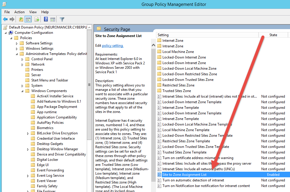Open the View menu
Screen dimensions: 290x192
[x=33, y=12]
